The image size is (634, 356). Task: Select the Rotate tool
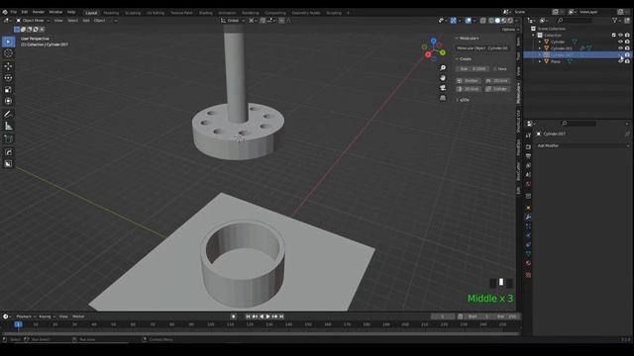click(x=8, y=78)
